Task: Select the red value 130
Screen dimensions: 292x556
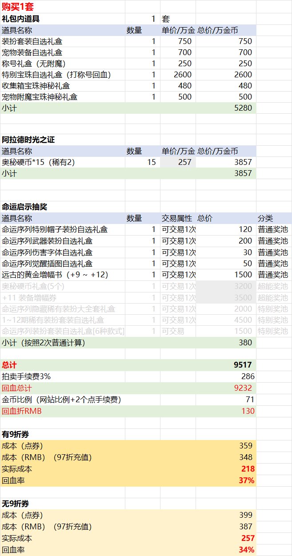Action: tap(248, 411)
